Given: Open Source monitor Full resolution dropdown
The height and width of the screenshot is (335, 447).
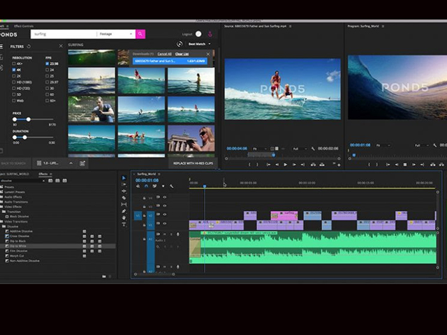Looking at the screenshot, I should click(x=300, y=149).
